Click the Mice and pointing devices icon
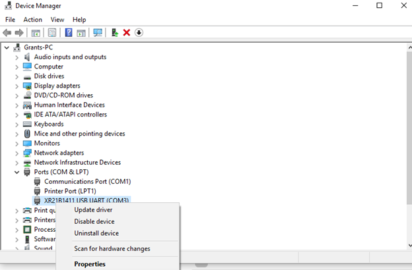Image resolution: width=412 pixels, height=270 pixels. click(x=27, y=134)
